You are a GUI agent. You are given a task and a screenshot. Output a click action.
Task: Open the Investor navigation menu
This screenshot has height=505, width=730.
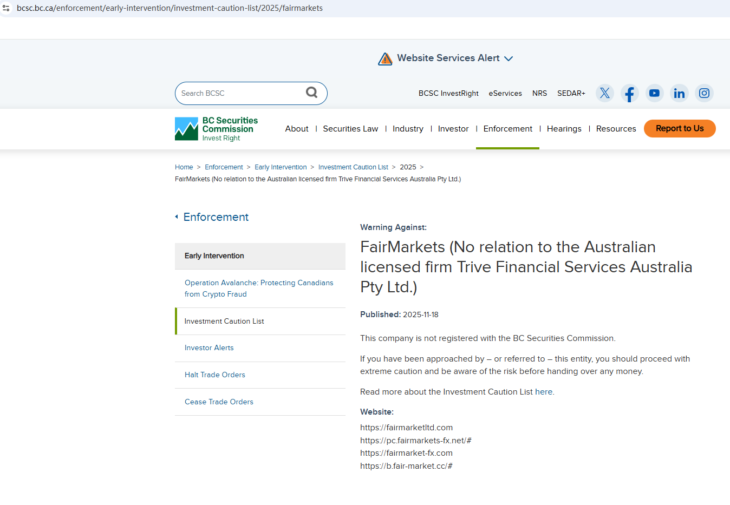click(453, 129)
